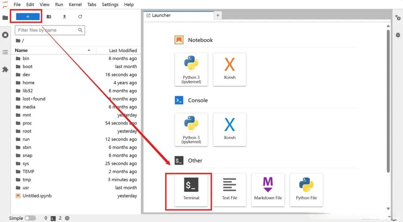This screenshot has width=403, height=222.
Task: Select the sys folder
Action: [76, 163]
